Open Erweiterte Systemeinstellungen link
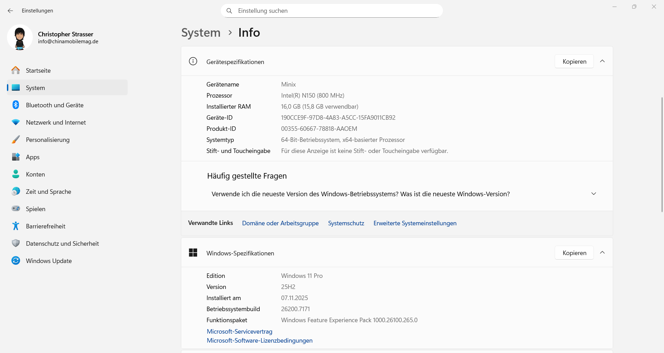664x353 pixels. click(415, 223)
